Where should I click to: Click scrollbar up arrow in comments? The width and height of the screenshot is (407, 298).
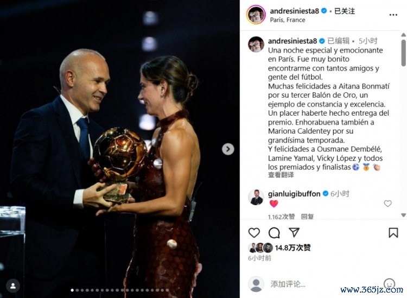(403, 35)
